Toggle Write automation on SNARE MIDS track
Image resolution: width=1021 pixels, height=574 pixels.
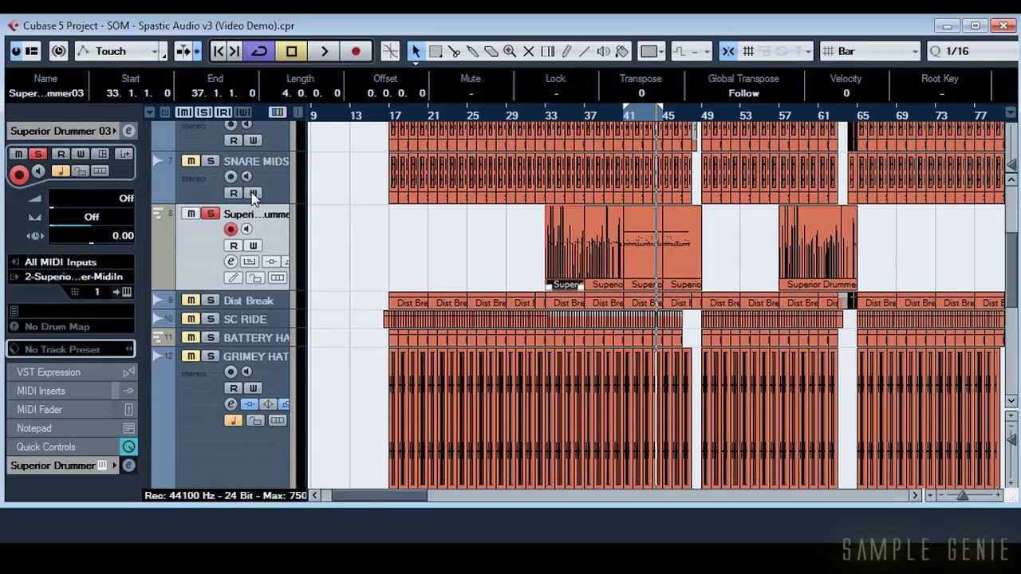252,193
